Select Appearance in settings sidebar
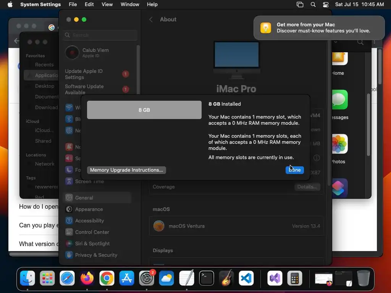The image size is (391, 293). [x=97, y=209]
